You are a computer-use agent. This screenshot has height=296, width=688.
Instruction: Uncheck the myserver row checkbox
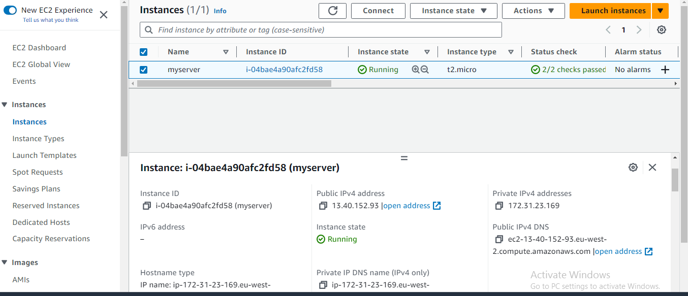point(143,70)
